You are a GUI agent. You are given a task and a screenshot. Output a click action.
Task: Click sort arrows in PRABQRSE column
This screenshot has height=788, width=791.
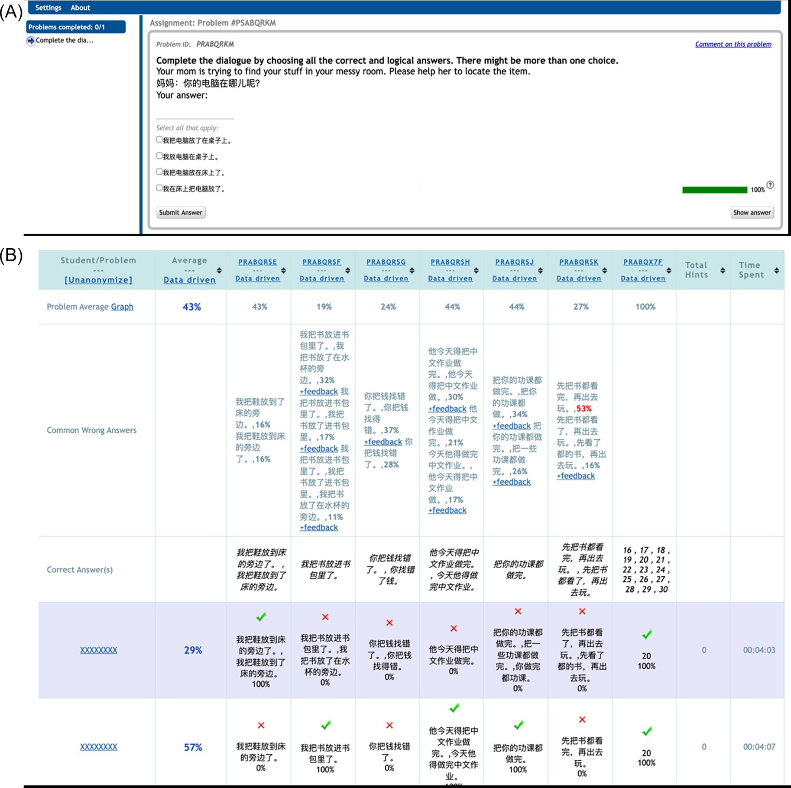pyautogui.click(x=283, y=270)
